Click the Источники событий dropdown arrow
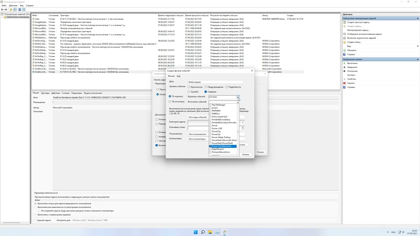Image resolution: width=420 pixels, height=236 pixels. point(238,102)
